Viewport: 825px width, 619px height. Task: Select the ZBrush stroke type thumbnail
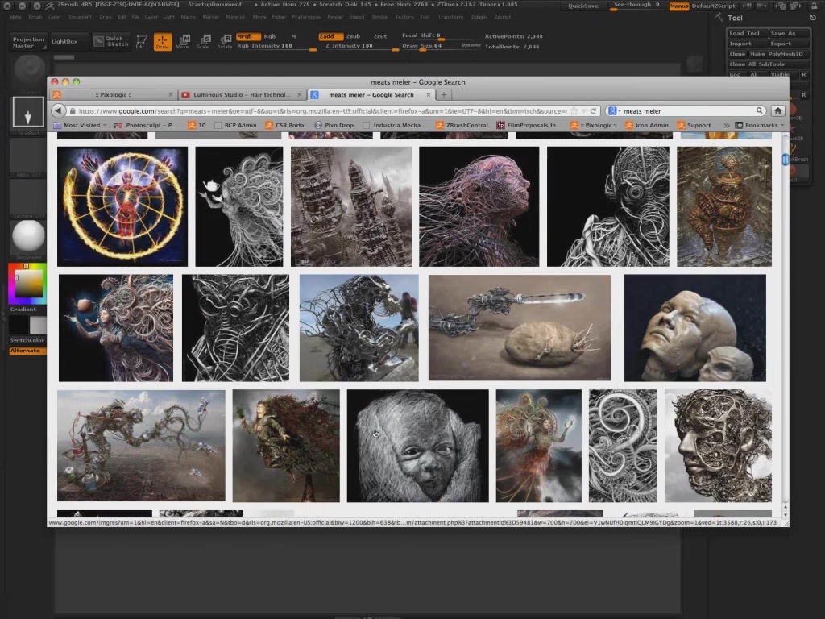point(28,111)
